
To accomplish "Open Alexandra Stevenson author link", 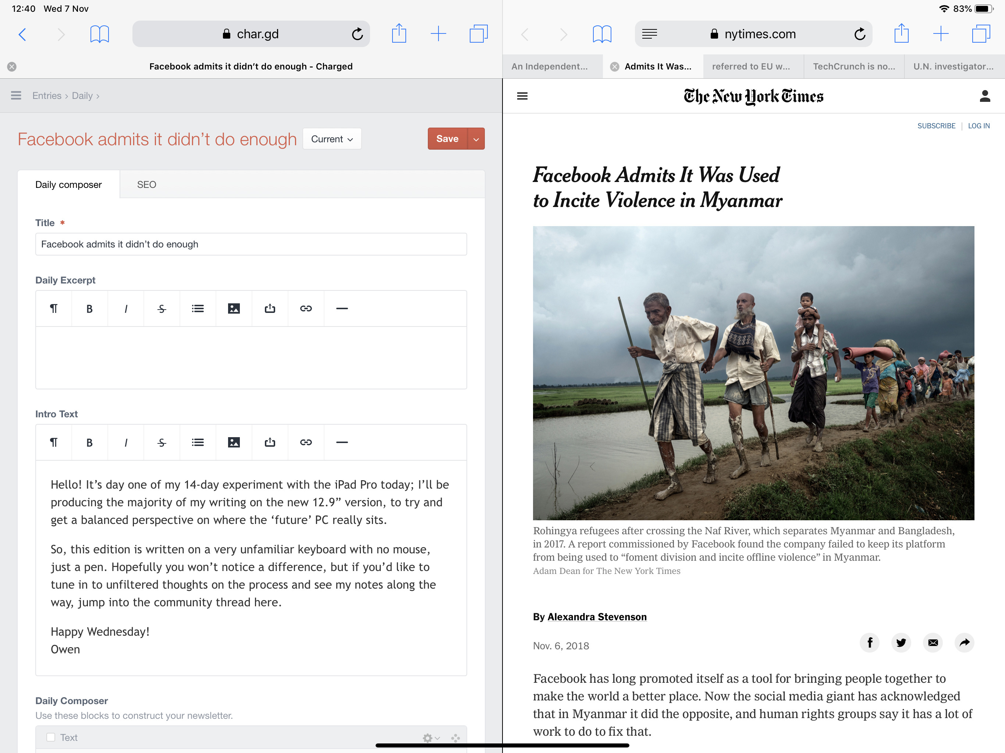I will [597, 617].
